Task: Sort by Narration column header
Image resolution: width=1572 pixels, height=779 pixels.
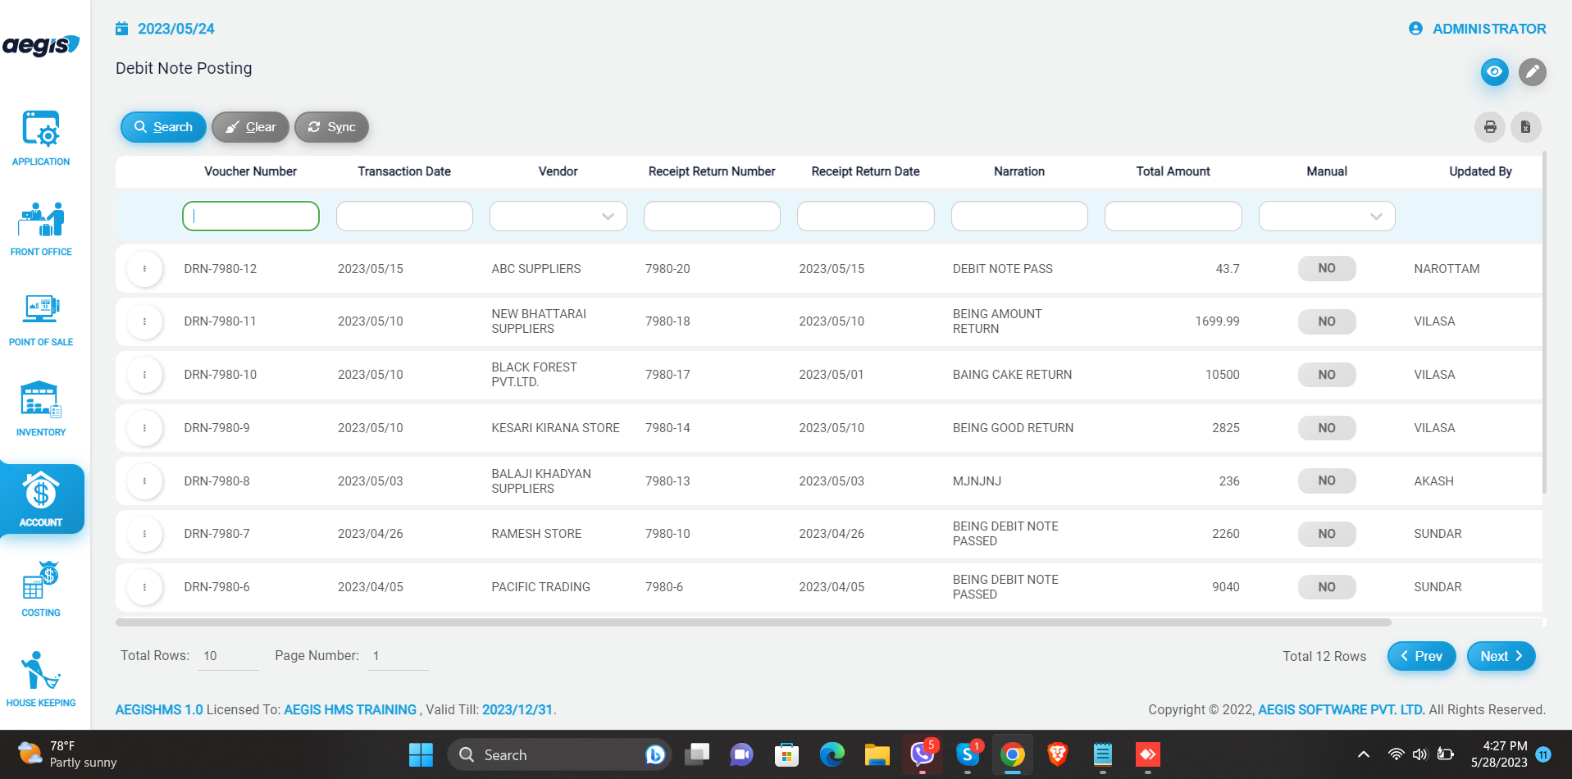Action: (1019, 171)
